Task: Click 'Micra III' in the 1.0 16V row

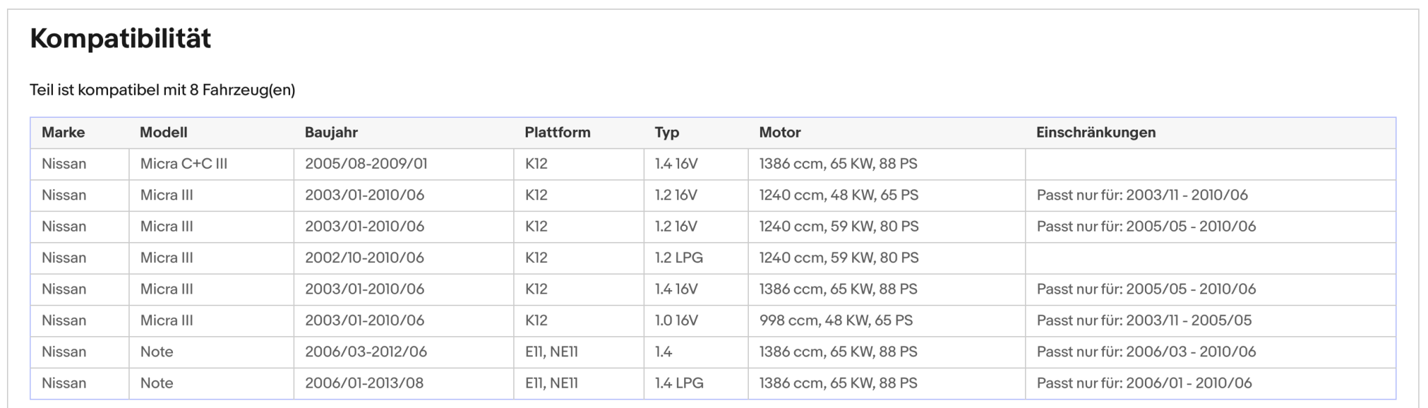Action: tap(167, 321)
